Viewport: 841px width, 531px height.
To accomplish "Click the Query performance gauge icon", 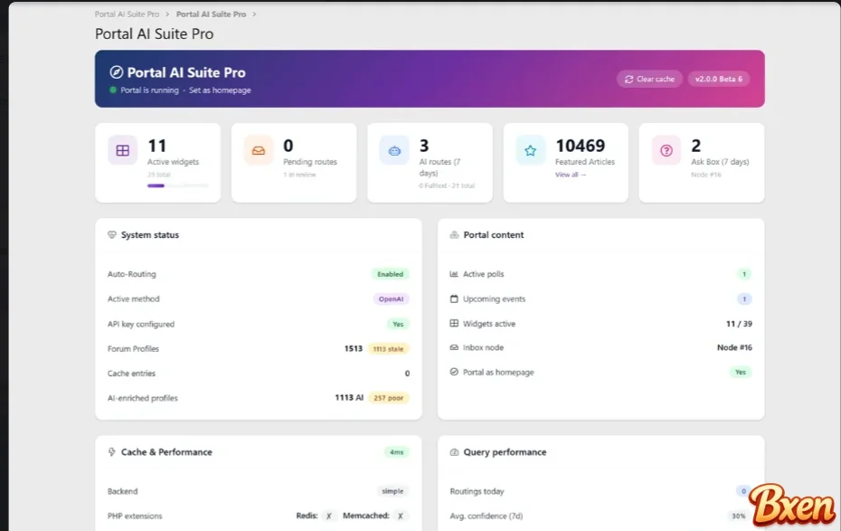I will tap(454, 452).
